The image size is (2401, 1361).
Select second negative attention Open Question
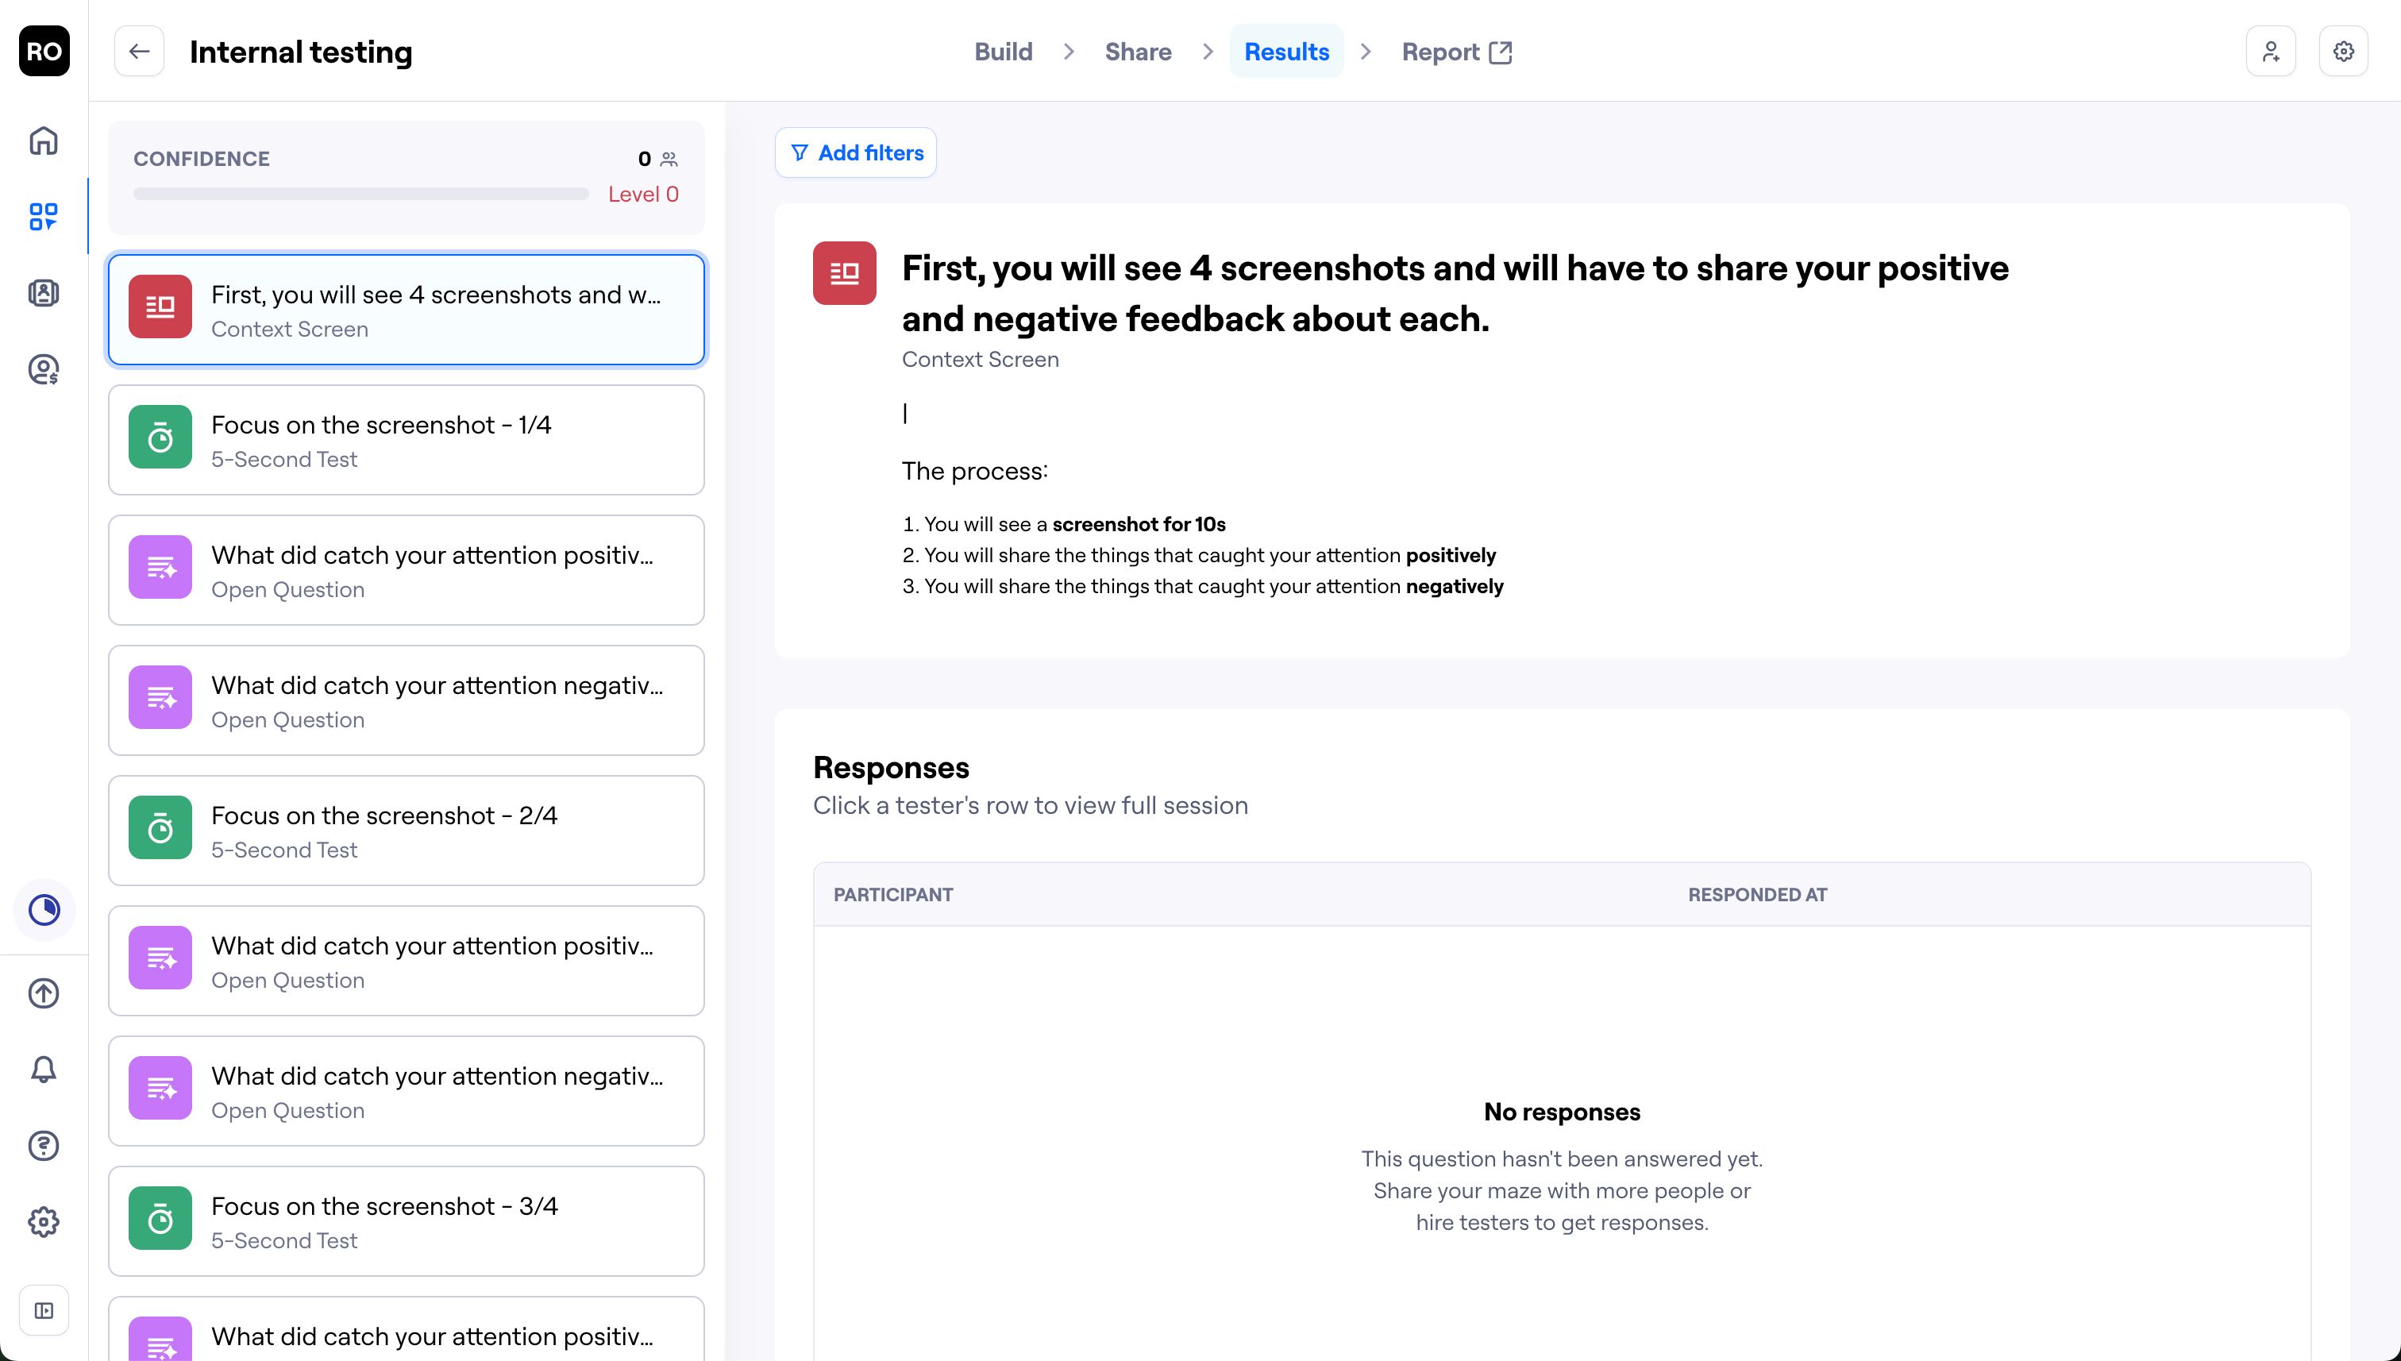click(406, 1091)
